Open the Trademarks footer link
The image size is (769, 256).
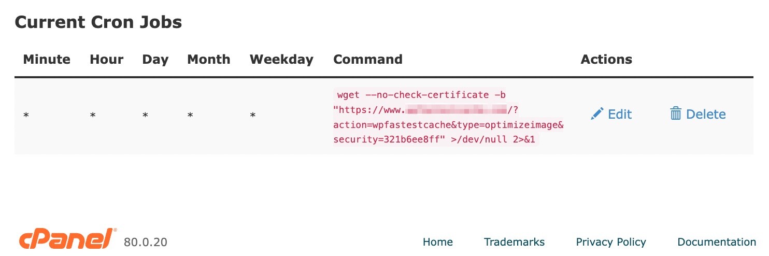(x=514, y=242)
